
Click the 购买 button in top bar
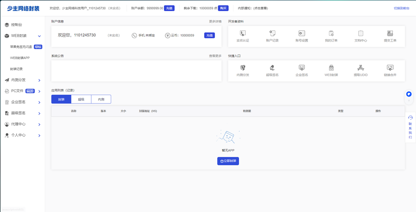[223, 8]
